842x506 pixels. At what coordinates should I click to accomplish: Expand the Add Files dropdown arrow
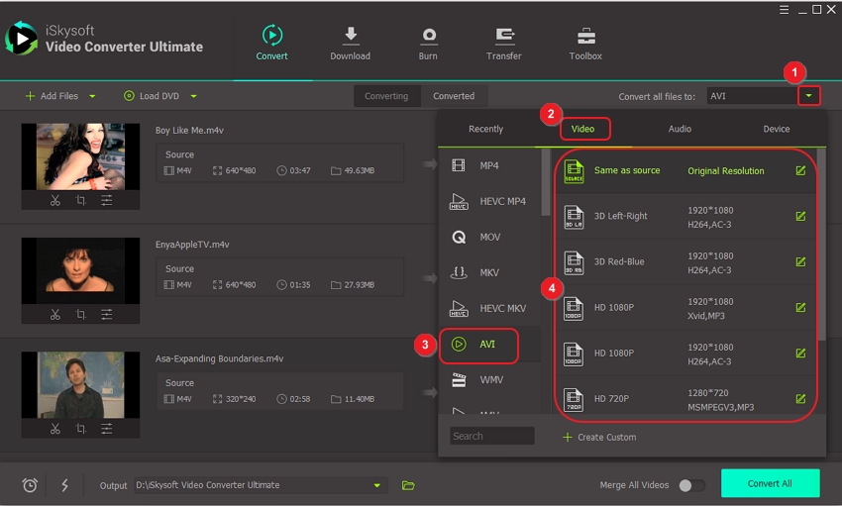tap(93, 96)
